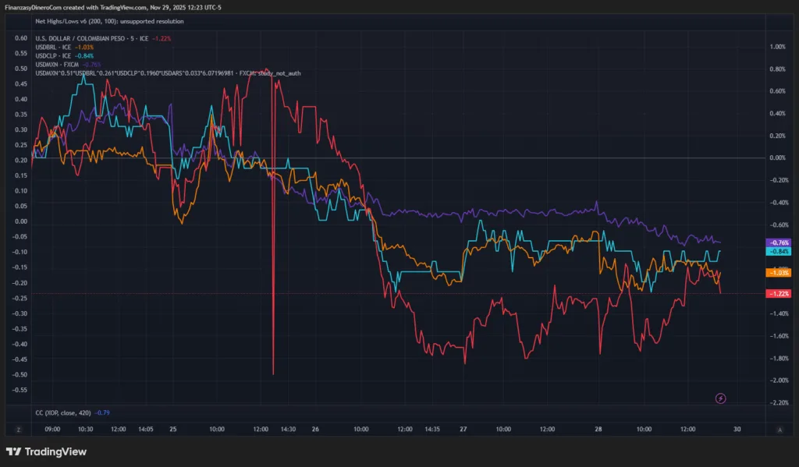
Task: Click the CC (XOP, close, 420) indicator label
Action: 64,412
